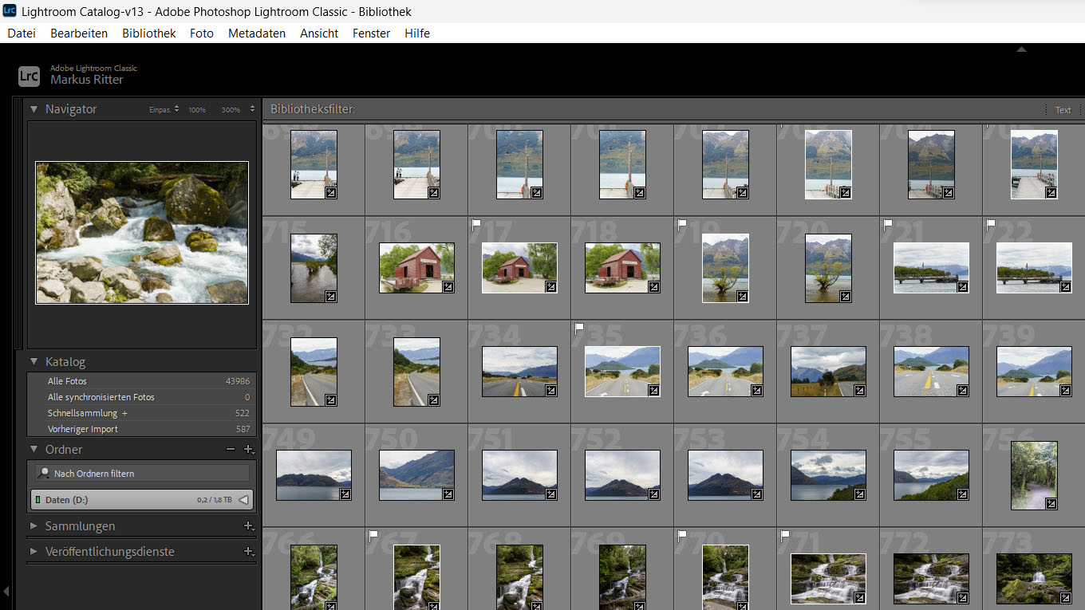Click the plus icon beside Veröffentlichungsdienste
The width and height of the screenshot is (1085, 610).
(x=248, y=552)
